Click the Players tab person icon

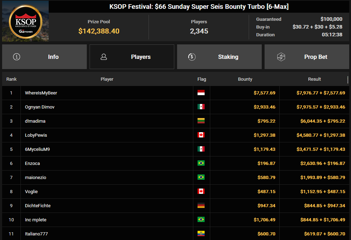[104, 57]
